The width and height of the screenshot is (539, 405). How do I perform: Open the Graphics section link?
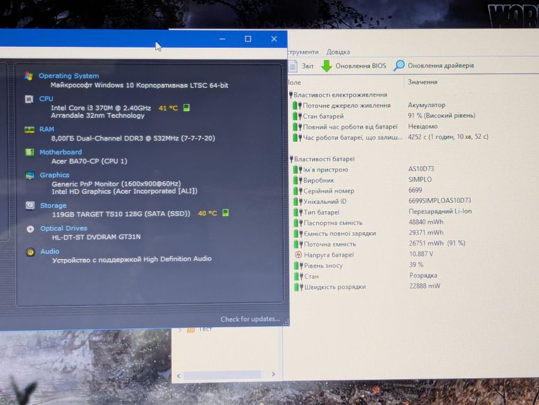pyautogui.click(x=54, y=175)
